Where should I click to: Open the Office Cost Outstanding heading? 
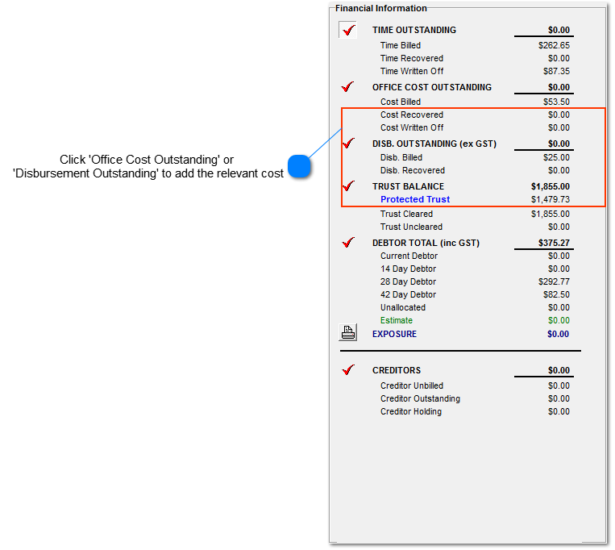tap(431, 87)
